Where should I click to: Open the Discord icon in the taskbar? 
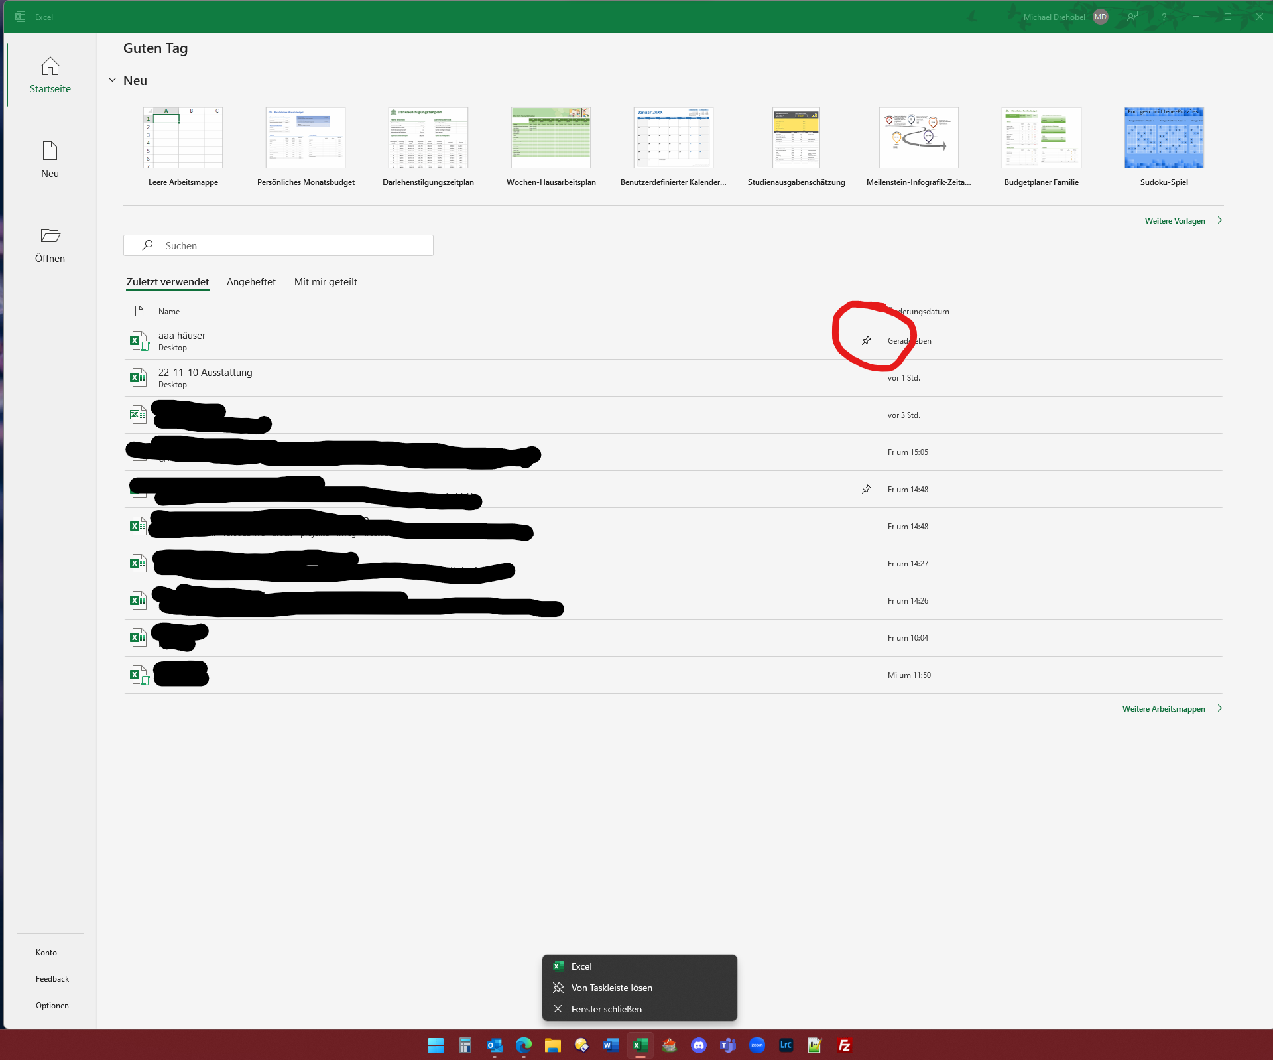698,1045
